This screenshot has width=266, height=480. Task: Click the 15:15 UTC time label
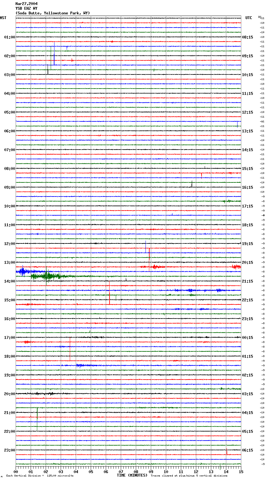click(248, 169)
